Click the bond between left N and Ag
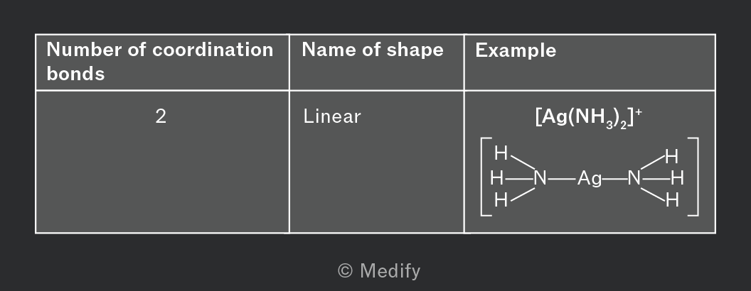 [x=562, y=179]
